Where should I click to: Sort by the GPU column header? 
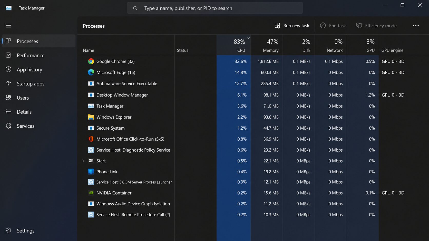[363, 45]
